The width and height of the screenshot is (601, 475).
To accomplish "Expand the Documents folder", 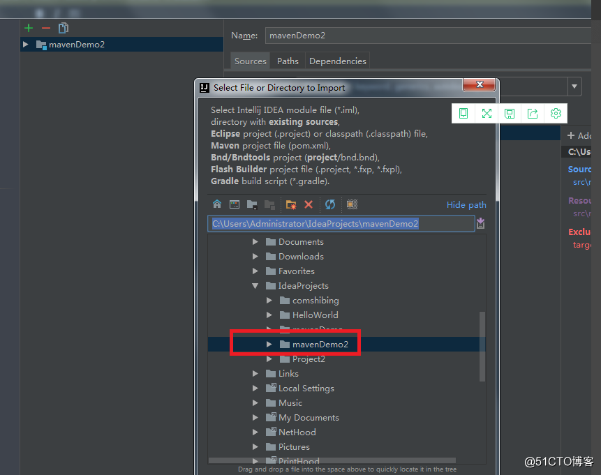I will (x=255, y=242).
